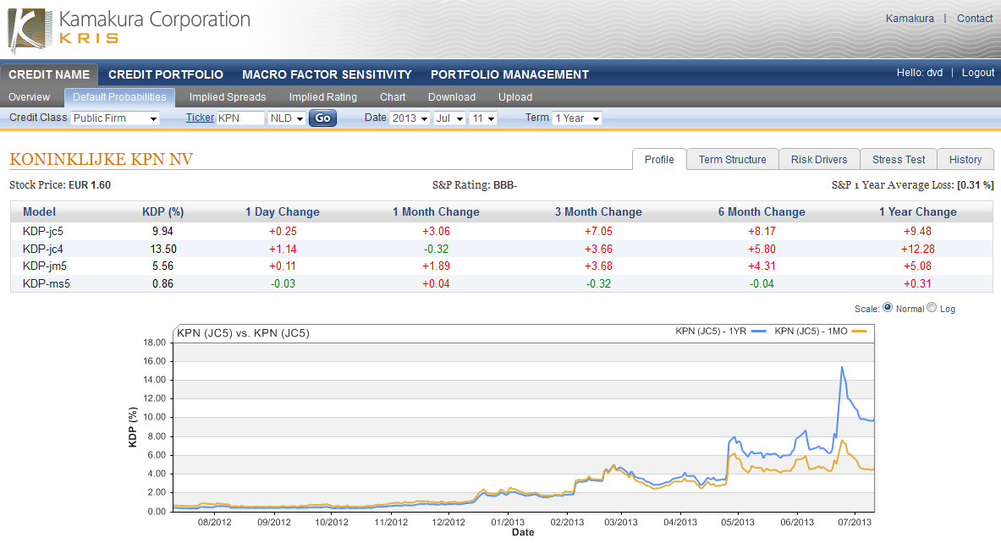This screenshot has width=1001, height=543.
Task: Open the Chart sub-tab
Action: tap(393, 97)
